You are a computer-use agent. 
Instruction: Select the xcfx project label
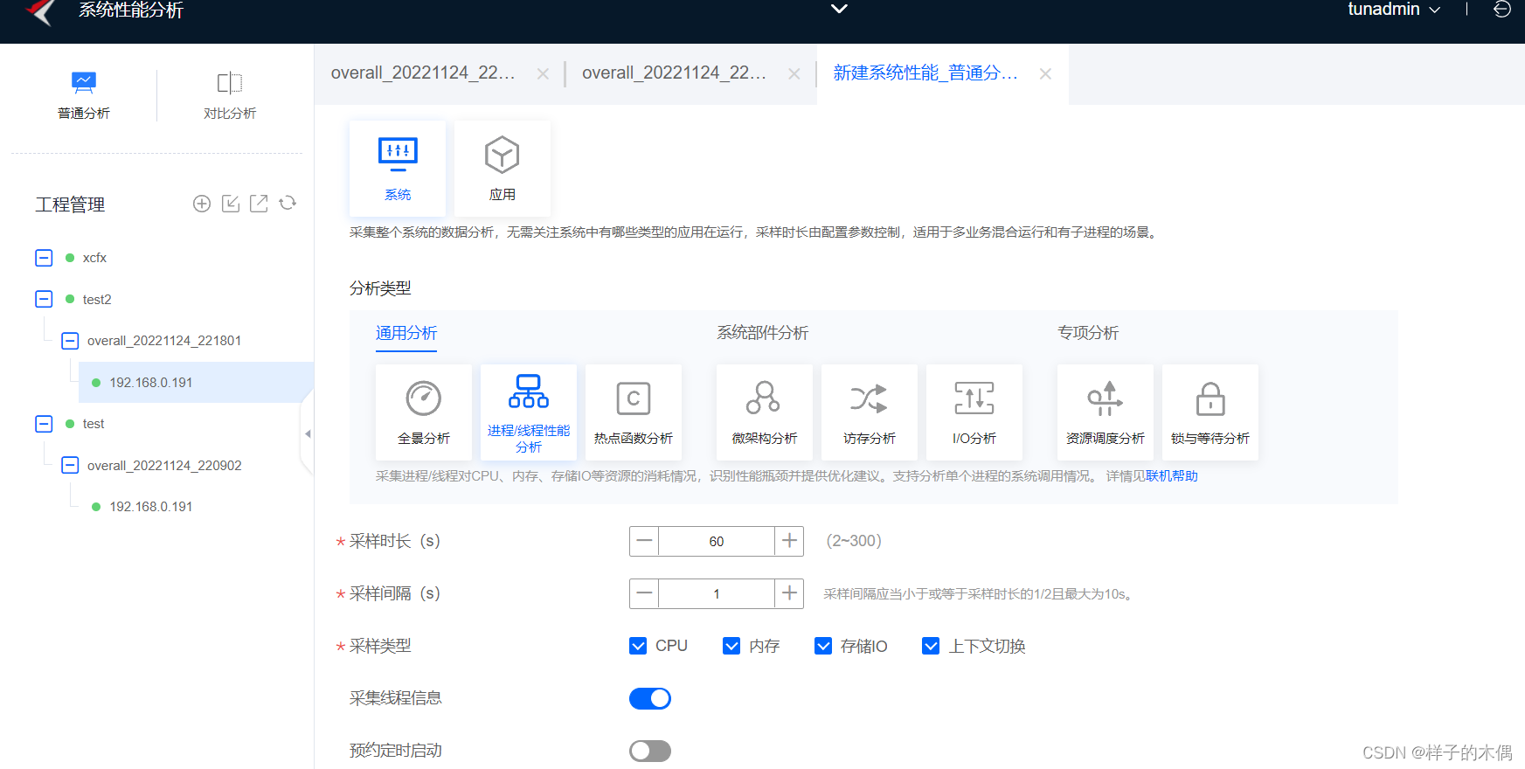coord(94,258)
